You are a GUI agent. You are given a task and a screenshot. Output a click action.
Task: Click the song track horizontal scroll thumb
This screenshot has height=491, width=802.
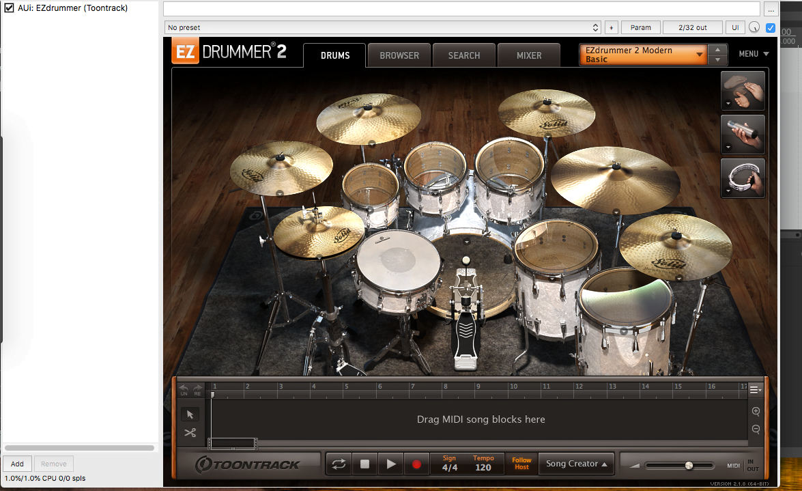[x=232, y=443]
